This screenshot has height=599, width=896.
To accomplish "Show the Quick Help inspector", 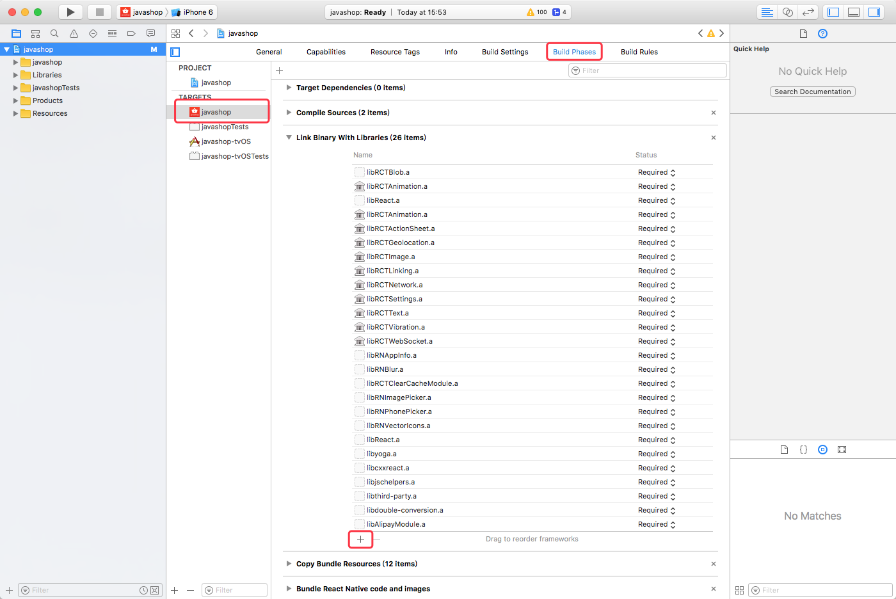I will coord(822,33).
